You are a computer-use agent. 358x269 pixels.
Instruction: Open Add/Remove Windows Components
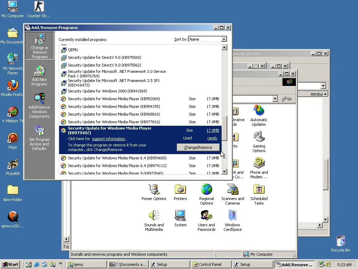coord(39,105)
